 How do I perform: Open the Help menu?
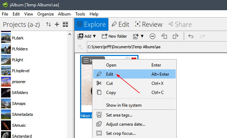(x=94, y=14)
